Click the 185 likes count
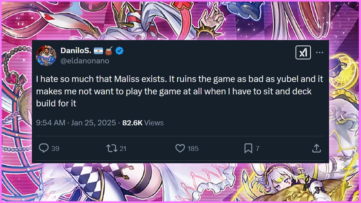Screen dimensions: 361x203 [x=193, y=148]
